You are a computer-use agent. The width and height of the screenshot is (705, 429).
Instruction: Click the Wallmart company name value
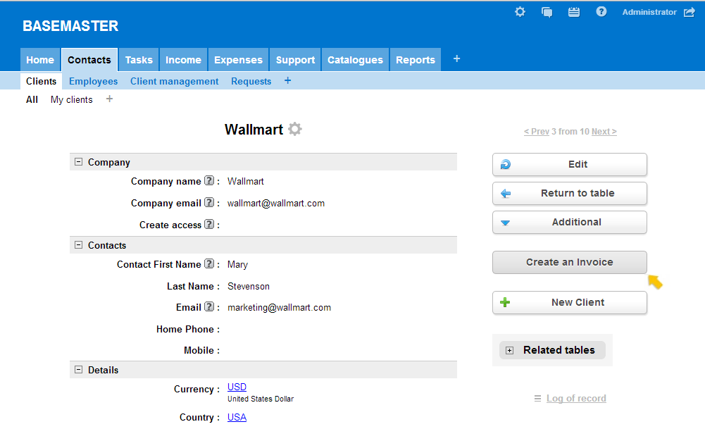tap(246, 181)
